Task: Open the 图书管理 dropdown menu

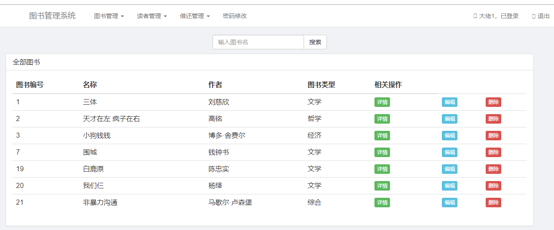Action: (x=109, y=16)
